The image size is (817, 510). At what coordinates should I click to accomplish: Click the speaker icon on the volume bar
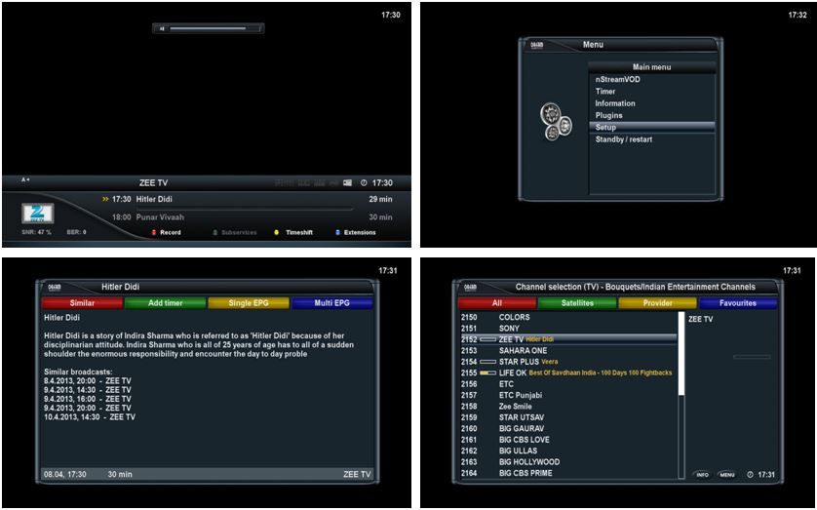pyautogui.click(x=162, y=28)
